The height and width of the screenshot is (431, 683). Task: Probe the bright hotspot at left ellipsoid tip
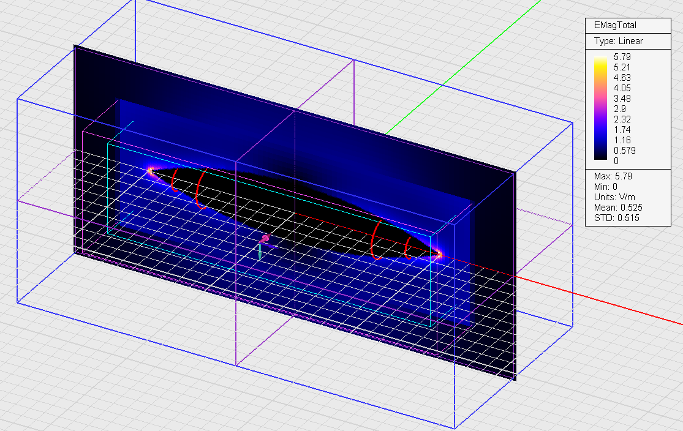pos(150,171)
